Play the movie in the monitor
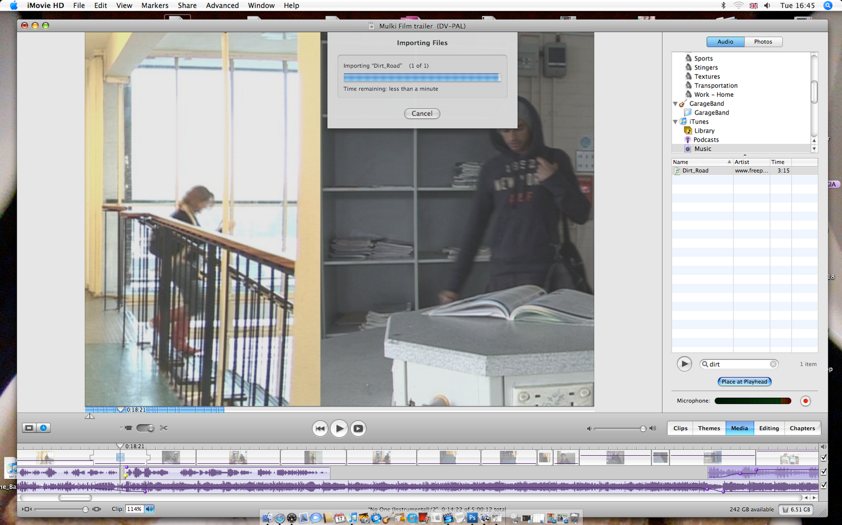Viewport: 842px width, 525px height. click(339, 428)
